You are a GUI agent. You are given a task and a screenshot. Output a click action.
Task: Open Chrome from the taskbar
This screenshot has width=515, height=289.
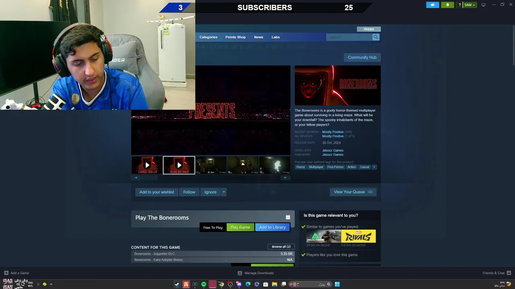(x=221, y=284)
